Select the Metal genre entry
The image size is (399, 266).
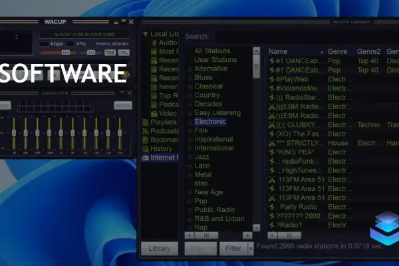[x=203, y=174]
